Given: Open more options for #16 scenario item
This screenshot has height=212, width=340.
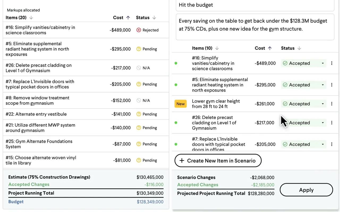Looking at the screenshot, I should click(x=332, y=63).
